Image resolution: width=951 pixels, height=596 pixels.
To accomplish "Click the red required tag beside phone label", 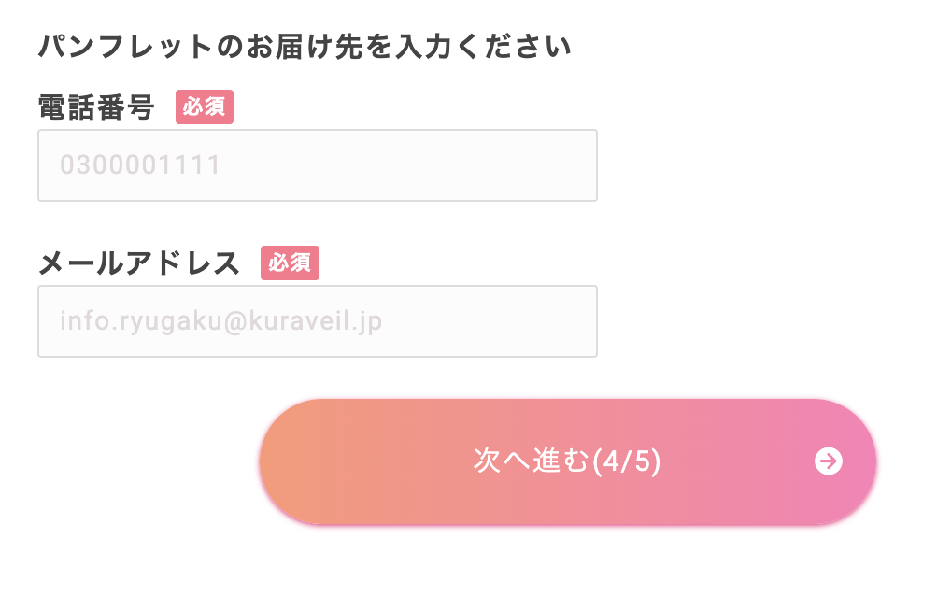I will [205, 107].
